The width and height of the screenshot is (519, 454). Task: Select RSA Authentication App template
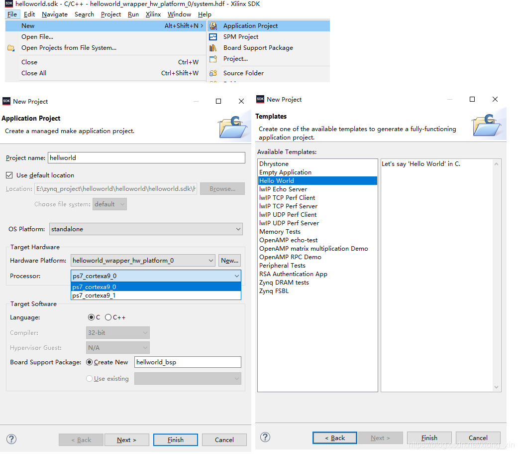317,274
